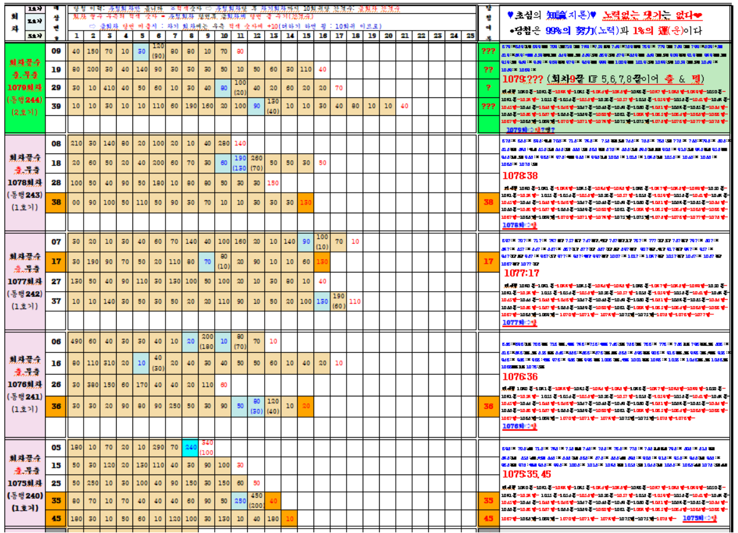The height and width of the screenshot is (533, 738).
Task: Select column header number 25
Action: pyautogui.click(x=470, y=36)
